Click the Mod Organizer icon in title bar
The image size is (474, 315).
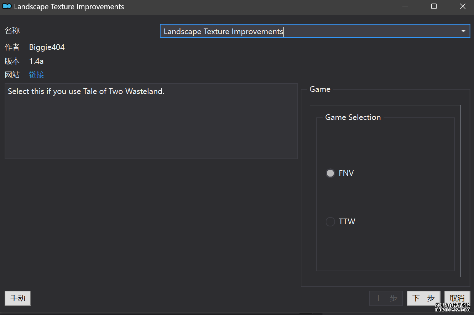[x=7, y=7]
